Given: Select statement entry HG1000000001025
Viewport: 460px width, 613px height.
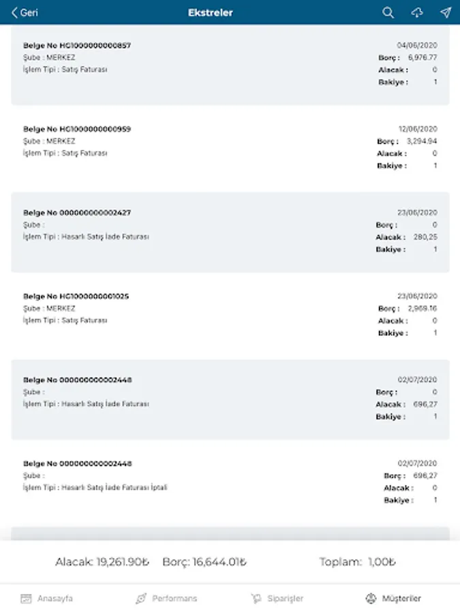Looking at the screenshot, I should [230, 315].
